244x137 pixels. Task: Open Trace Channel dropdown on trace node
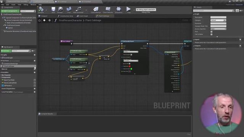tap(131, 52)
